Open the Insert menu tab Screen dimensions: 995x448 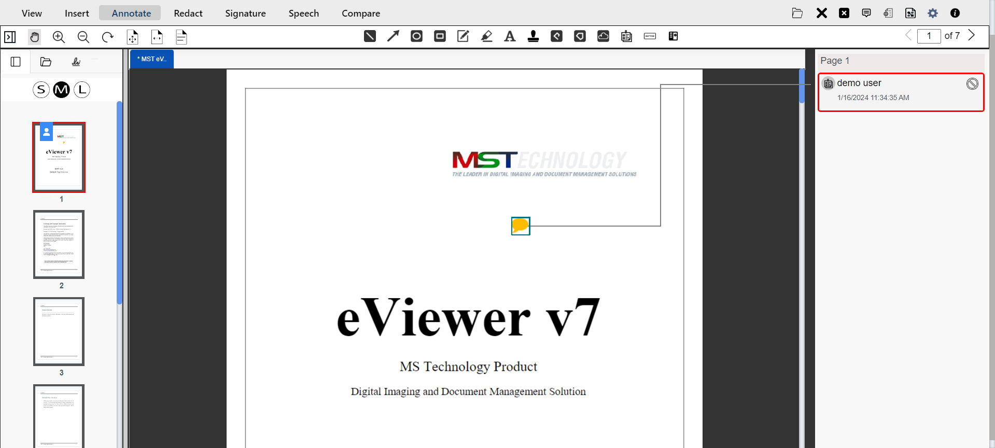(x=77, y=13)
